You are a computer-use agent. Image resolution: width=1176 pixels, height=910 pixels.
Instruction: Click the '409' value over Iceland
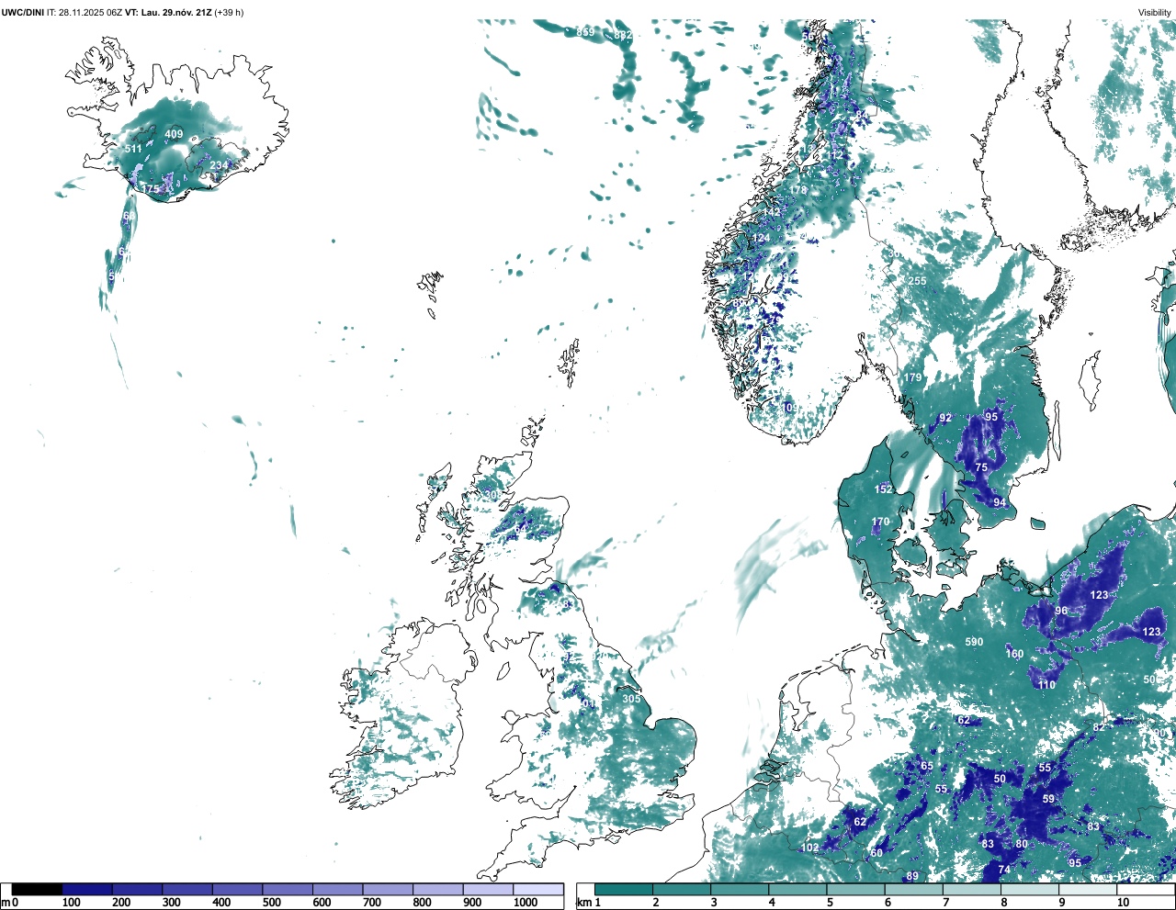pyautogui.click(x=174, y=134)
